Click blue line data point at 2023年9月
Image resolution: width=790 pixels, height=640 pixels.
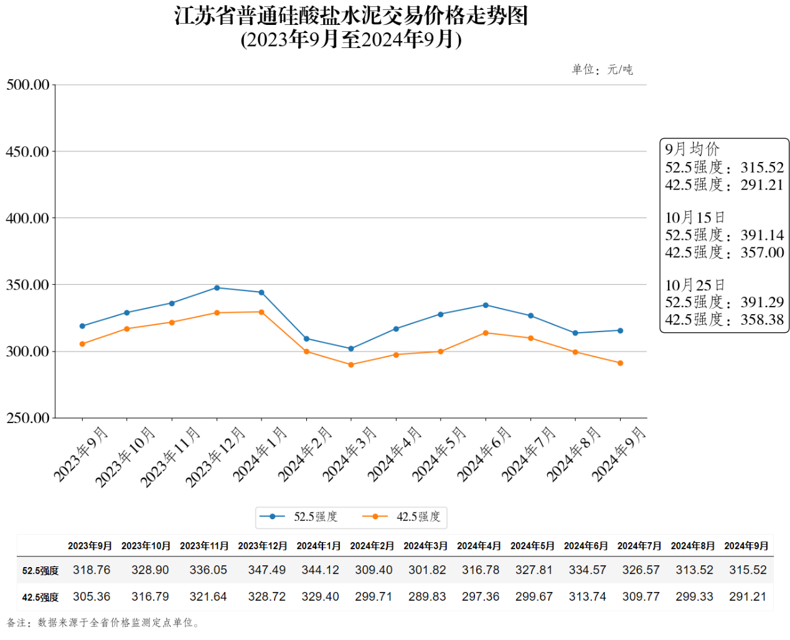(82, 326)
